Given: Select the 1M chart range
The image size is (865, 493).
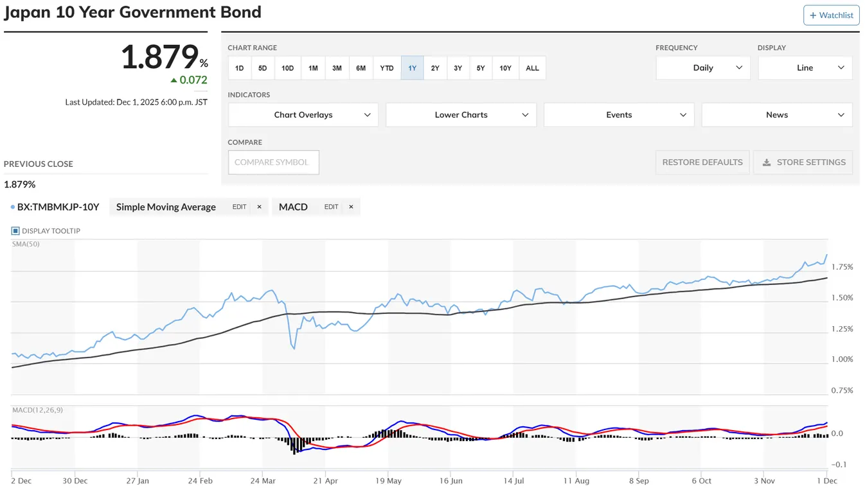Looking at the screenshot, I should pyautogui.click(x=313, y=68).
